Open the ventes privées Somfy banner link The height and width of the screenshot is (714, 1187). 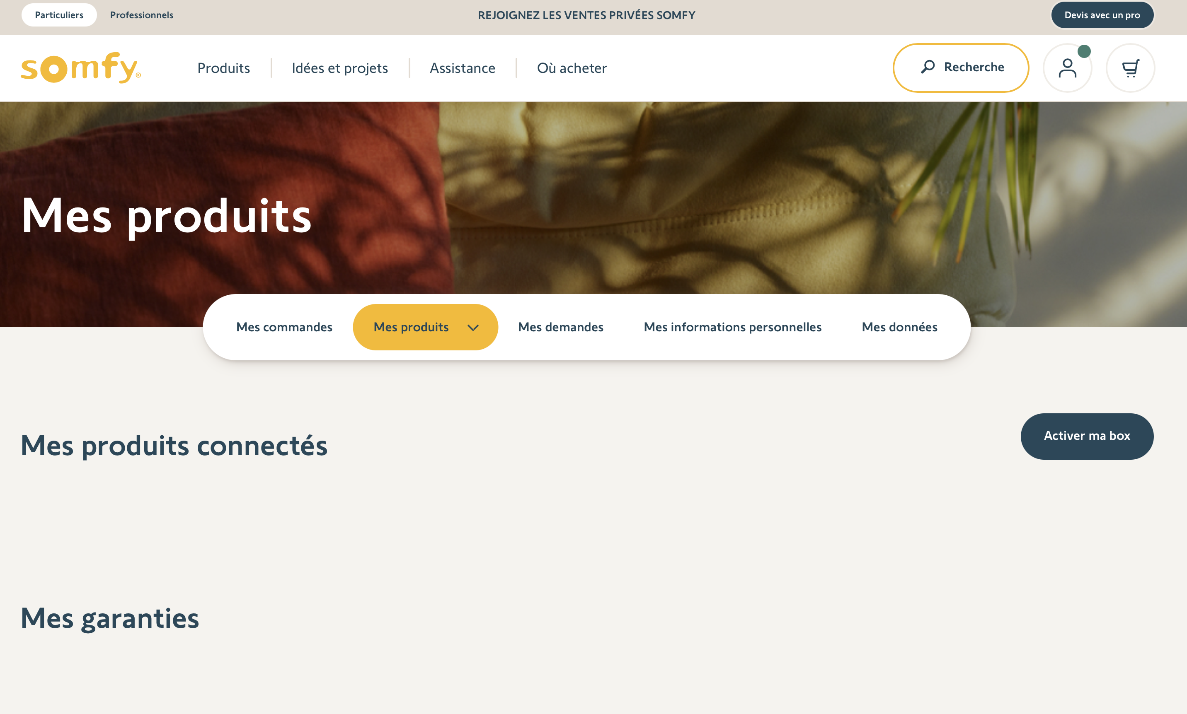(586, 15)
